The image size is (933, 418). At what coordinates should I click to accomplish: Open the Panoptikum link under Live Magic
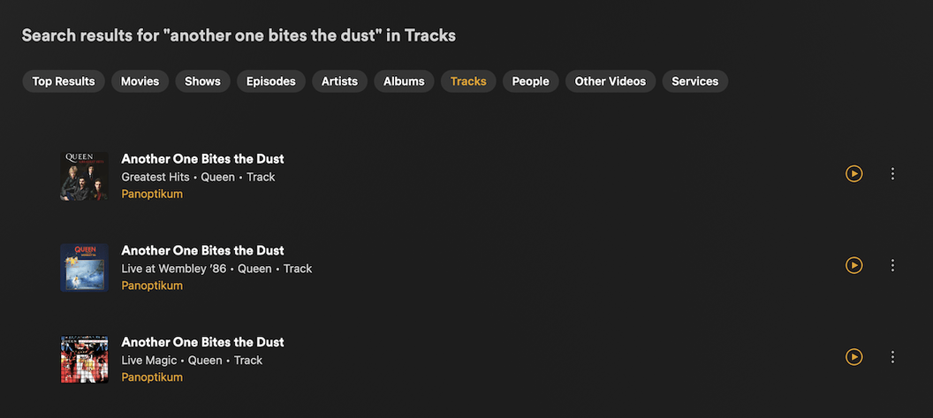point(152,377)
